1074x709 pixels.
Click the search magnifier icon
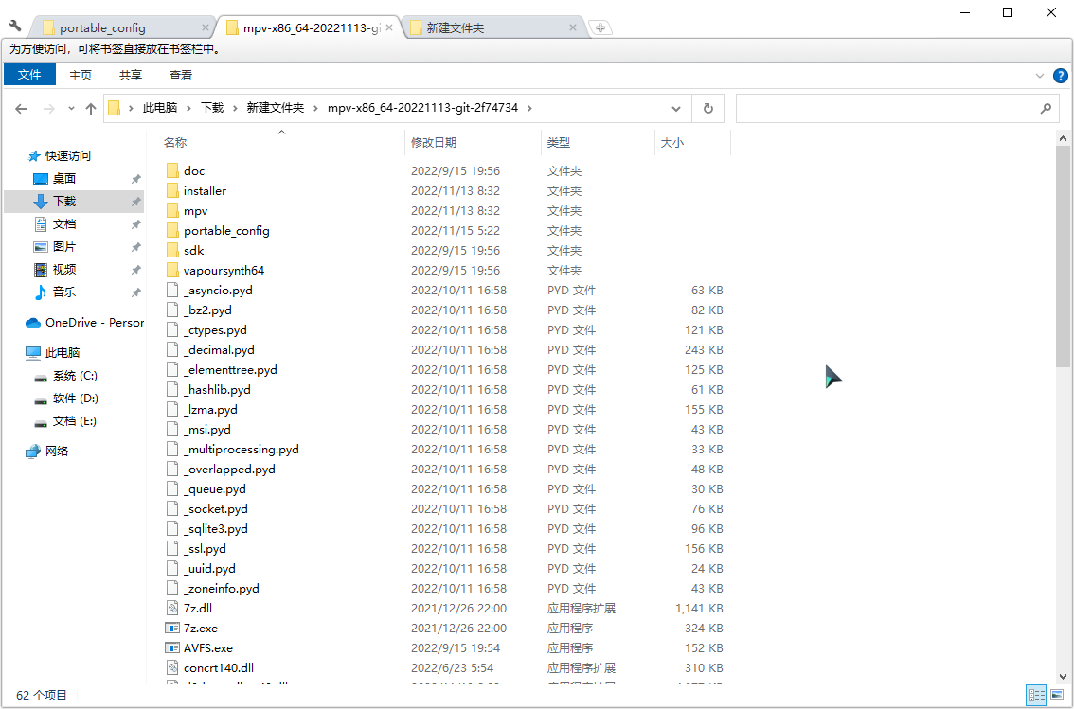(1046, 108)
